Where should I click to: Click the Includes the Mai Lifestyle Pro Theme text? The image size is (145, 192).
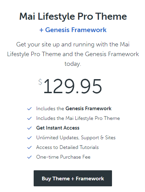tap(78, 118)
